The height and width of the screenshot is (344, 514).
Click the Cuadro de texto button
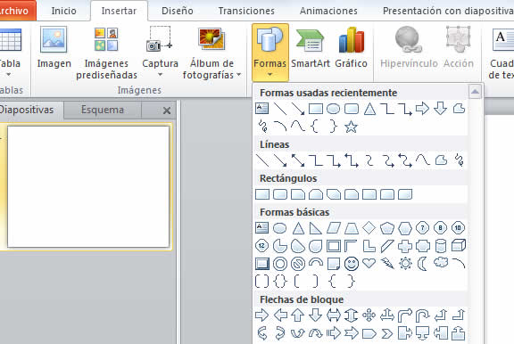(501, 53)
